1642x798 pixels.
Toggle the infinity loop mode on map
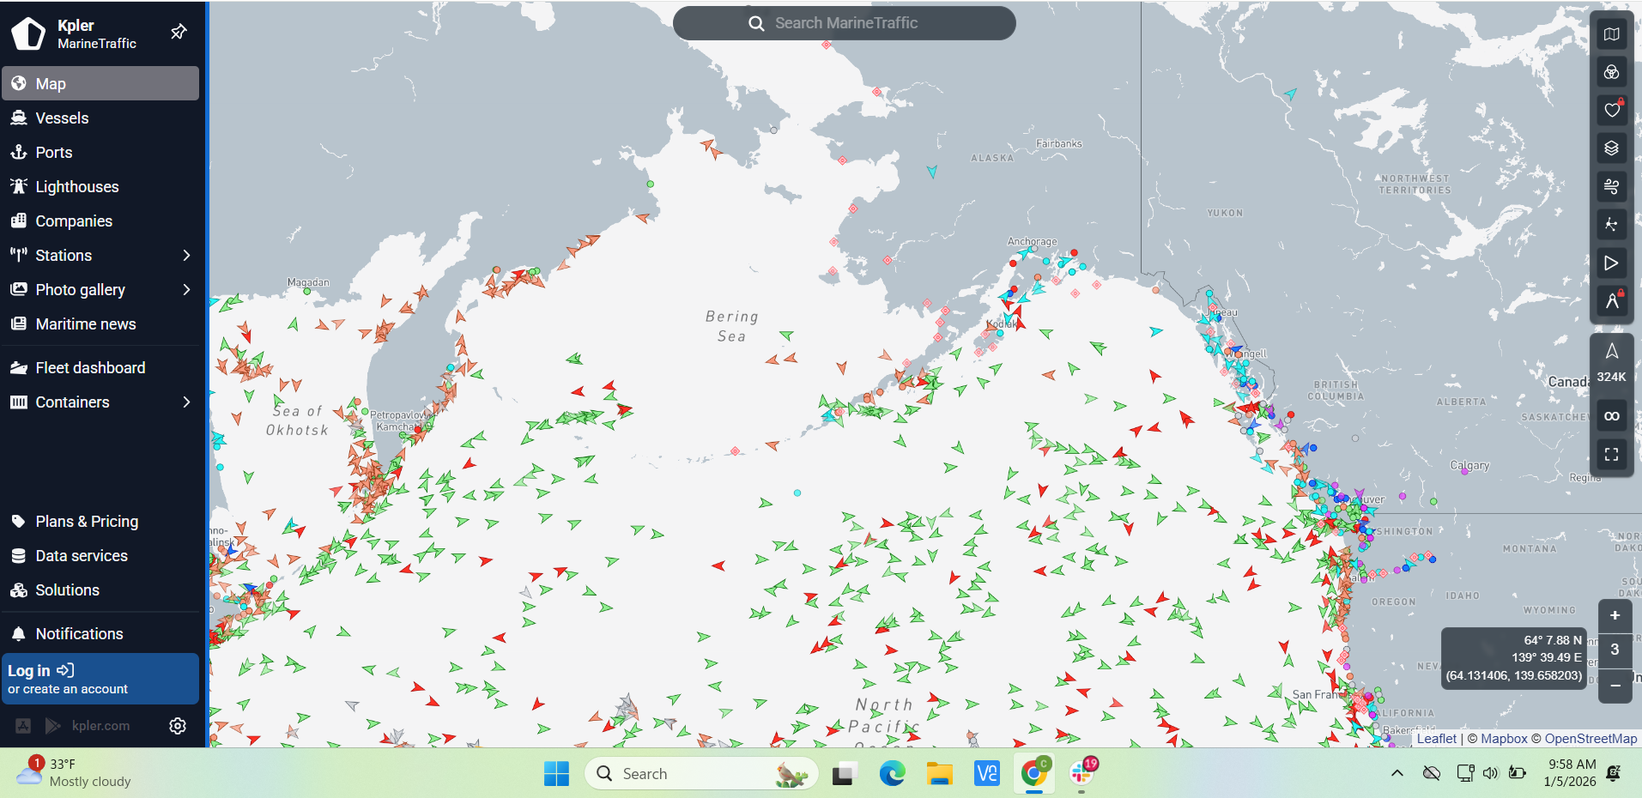pyautogui.click(x=1611, y=414)
